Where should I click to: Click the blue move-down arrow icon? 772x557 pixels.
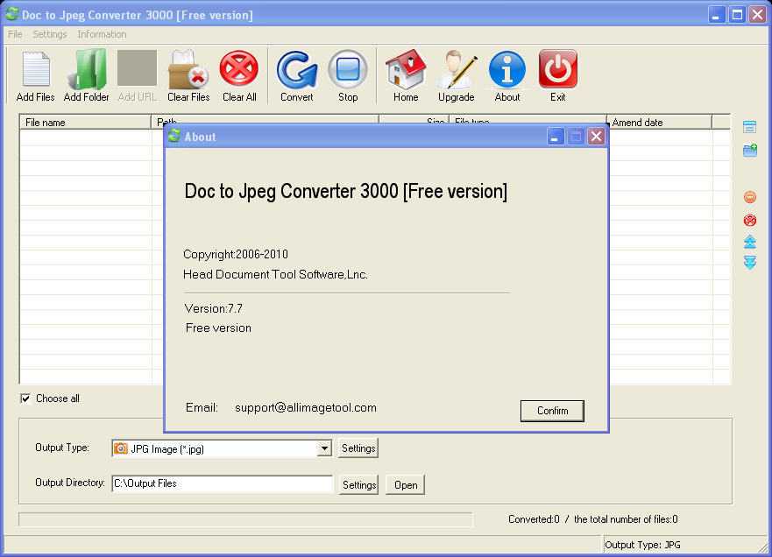point(750,262)
